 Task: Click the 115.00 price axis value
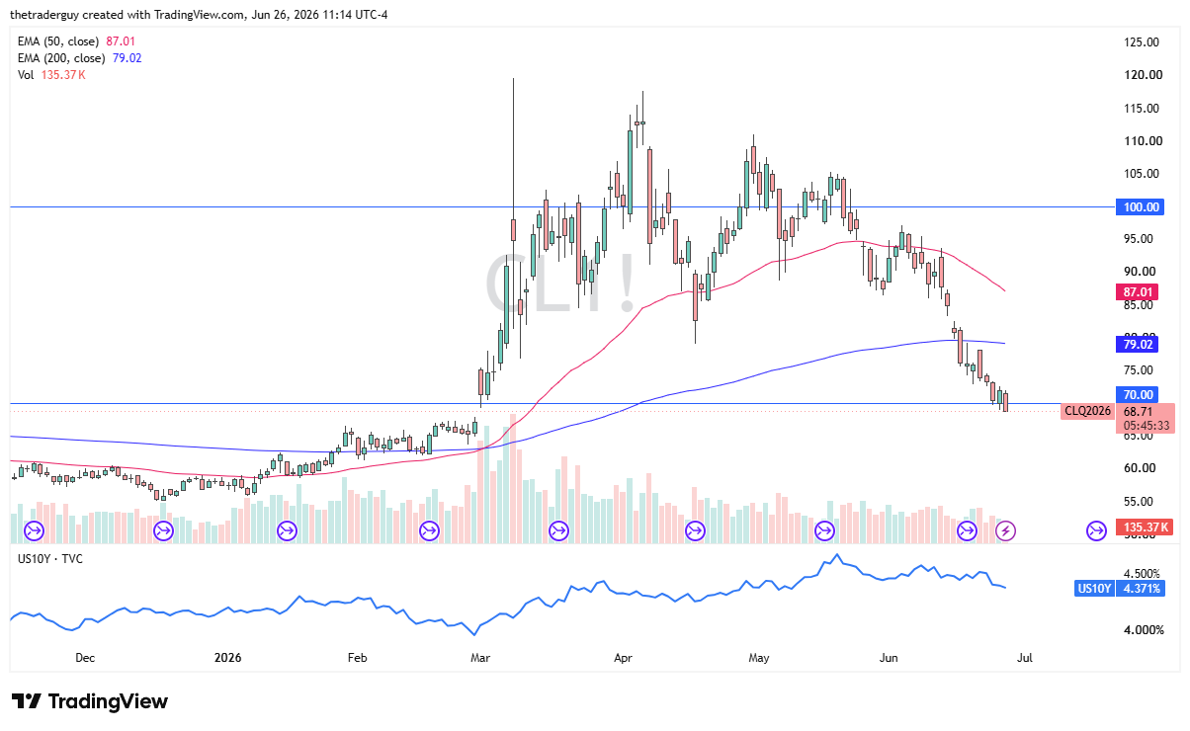point(1142,108)
